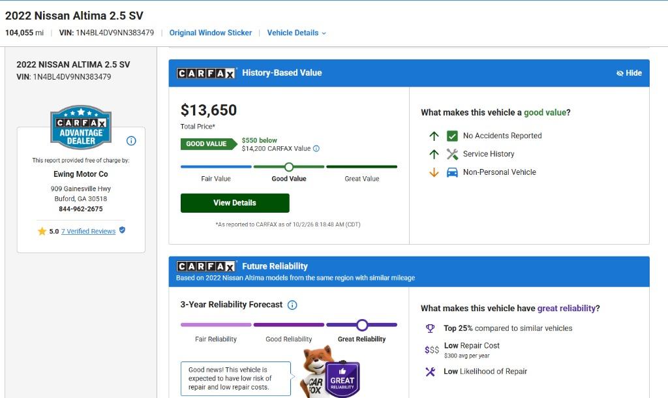Click the View Details button

235,203
